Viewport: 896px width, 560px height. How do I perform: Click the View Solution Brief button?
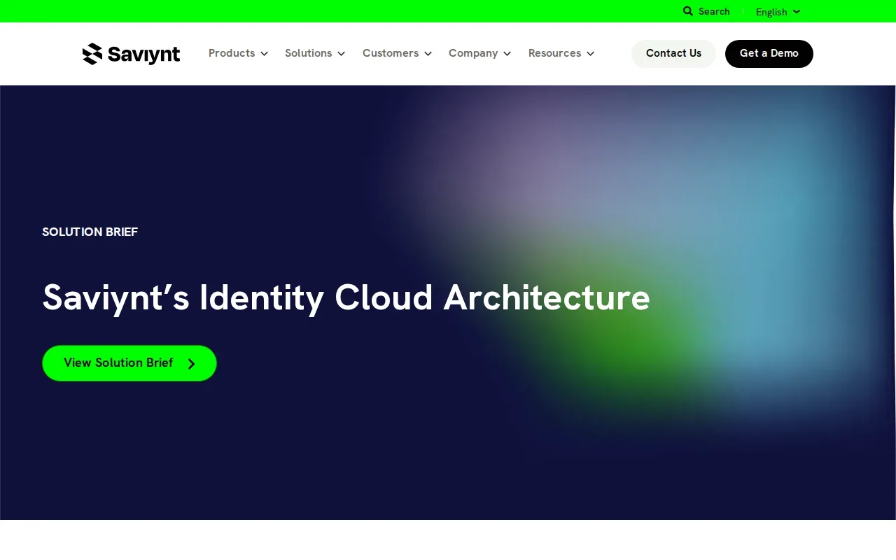tap(129, 363)
